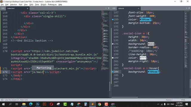Open the Project menu
This screenshot has width=191, height=107.
coord(43,5)
